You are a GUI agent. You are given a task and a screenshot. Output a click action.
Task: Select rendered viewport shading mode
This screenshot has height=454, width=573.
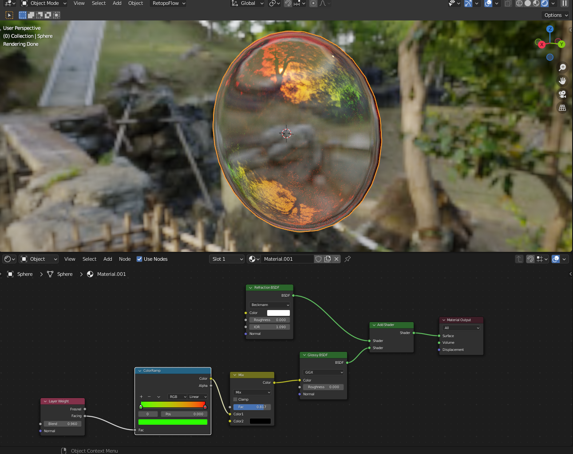point(545,4)
